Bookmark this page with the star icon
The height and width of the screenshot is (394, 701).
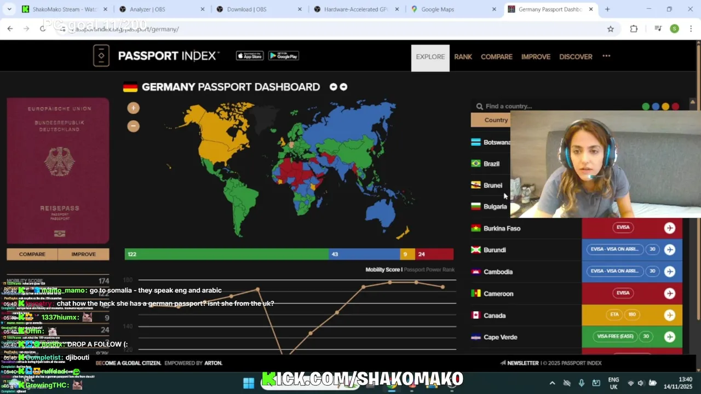tap(611, 29)
